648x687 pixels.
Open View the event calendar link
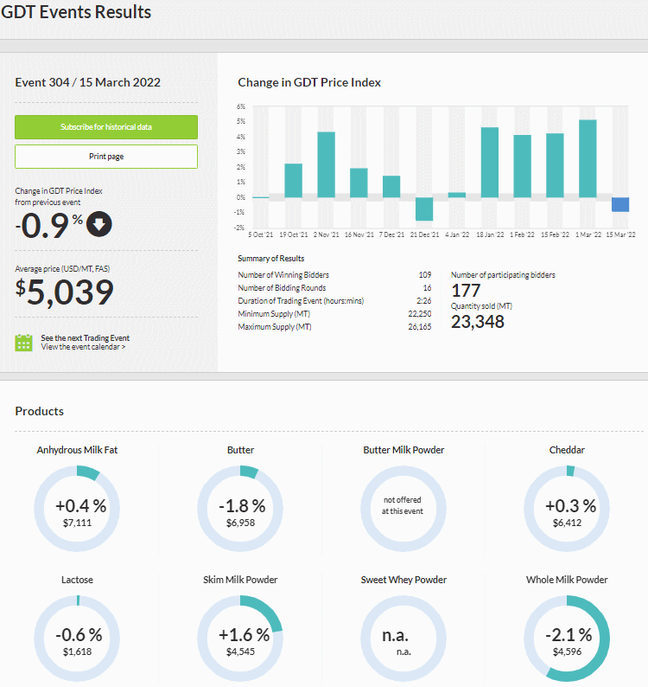point(83,347)
